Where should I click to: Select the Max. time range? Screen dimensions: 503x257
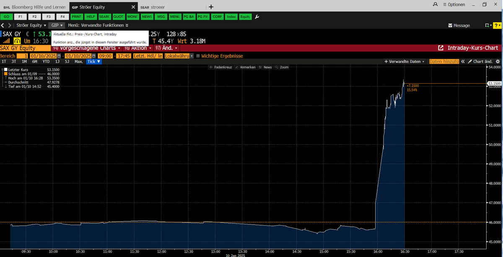coord(78,61)
